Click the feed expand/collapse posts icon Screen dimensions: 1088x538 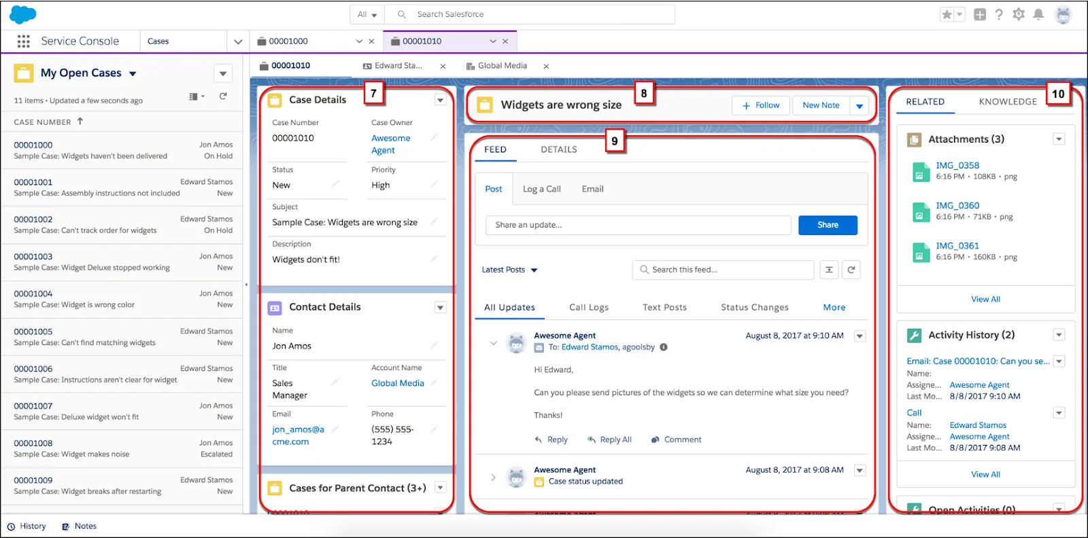[829, 270]
